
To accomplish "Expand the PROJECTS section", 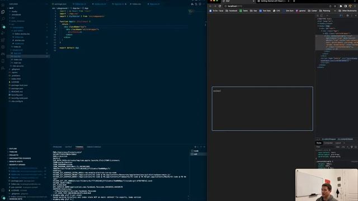I will click(x=13, y=155).
